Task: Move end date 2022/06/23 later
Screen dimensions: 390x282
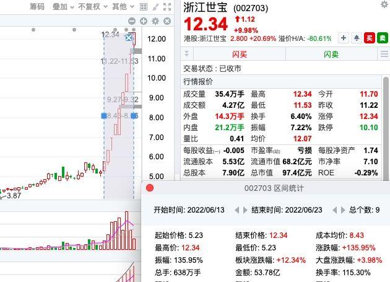Action: 343,210
